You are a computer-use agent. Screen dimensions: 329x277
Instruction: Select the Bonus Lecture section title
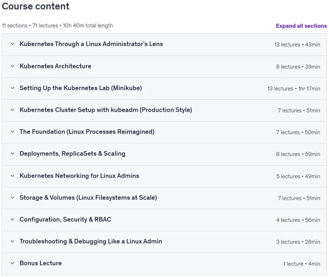tap(41, 263)
